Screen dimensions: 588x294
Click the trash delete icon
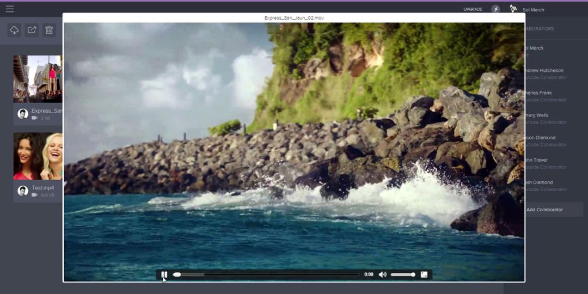pos(49,30)
